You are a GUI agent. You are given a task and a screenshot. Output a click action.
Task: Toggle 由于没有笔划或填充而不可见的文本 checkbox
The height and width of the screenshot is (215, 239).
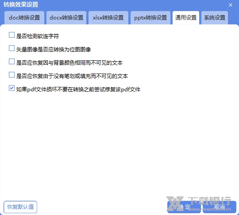pyautogui.click(x=12, y=75)
